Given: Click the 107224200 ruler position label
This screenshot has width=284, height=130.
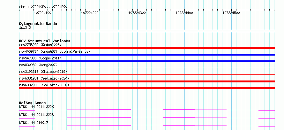Looking at the screenshot, I should pyautogui.click(x=90, y=13).
